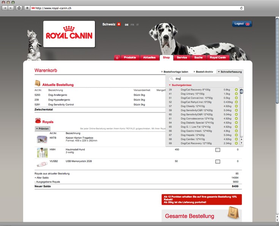This screenshot has height=226, width=279.
Task: Check the Hautmodell Hund premium checkbox
Action: click(x=218, y=150)
